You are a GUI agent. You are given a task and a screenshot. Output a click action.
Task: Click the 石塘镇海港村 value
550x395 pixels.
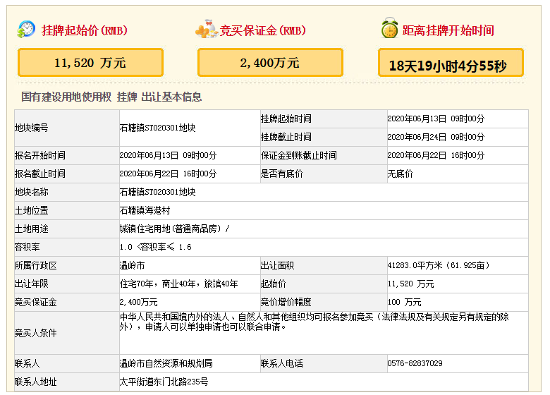coord(145,210)
